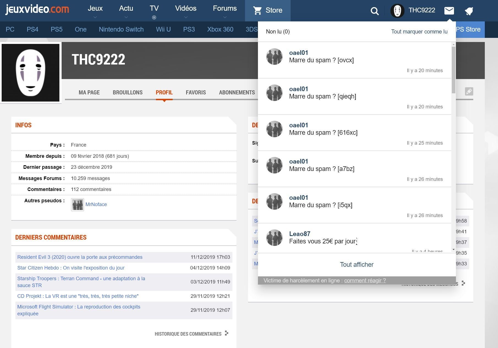
Task: Click Tout marquer comme lu
Action: [419, 32]
